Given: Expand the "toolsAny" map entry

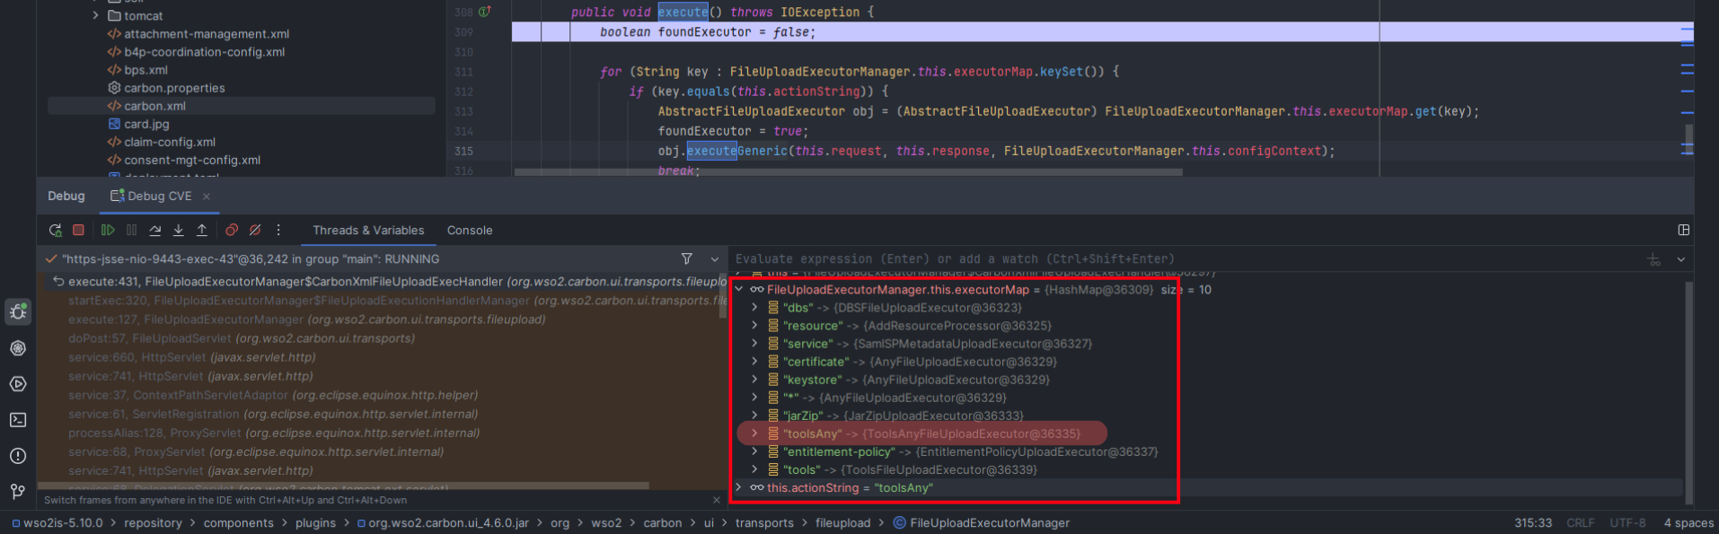Looking at the screenshot, I should [x=754, y=433].
